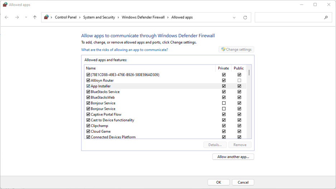Toggle Clipchamp name checkbox
Screen dimensions: 336x189
click(88, 126)
